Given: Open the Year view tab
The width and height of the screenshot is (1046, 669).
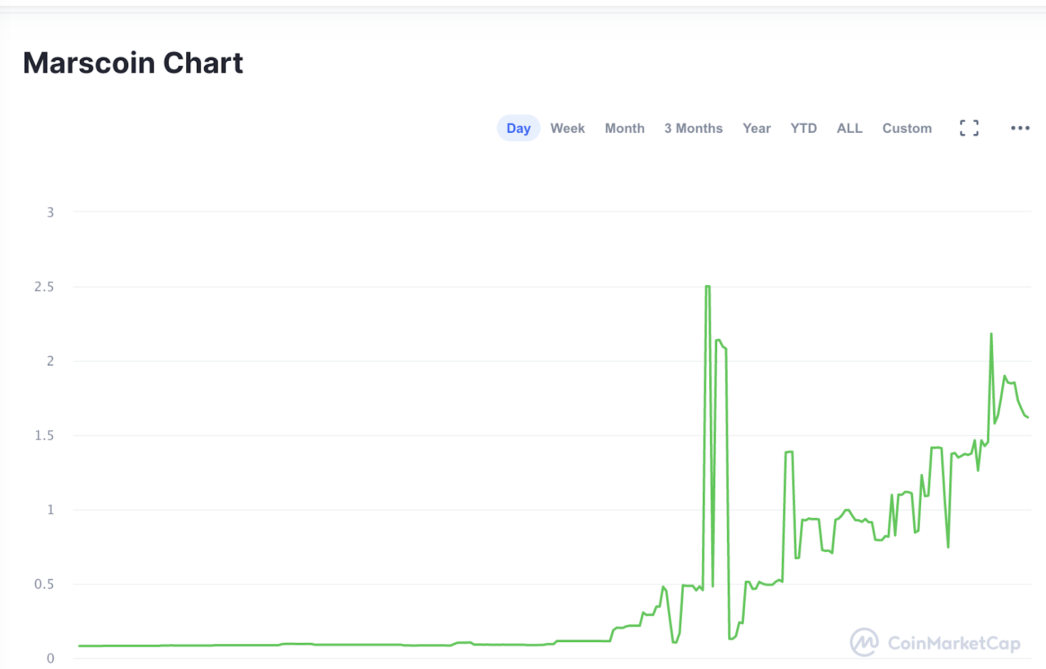Looking at the screenshot, I should 756,128.
